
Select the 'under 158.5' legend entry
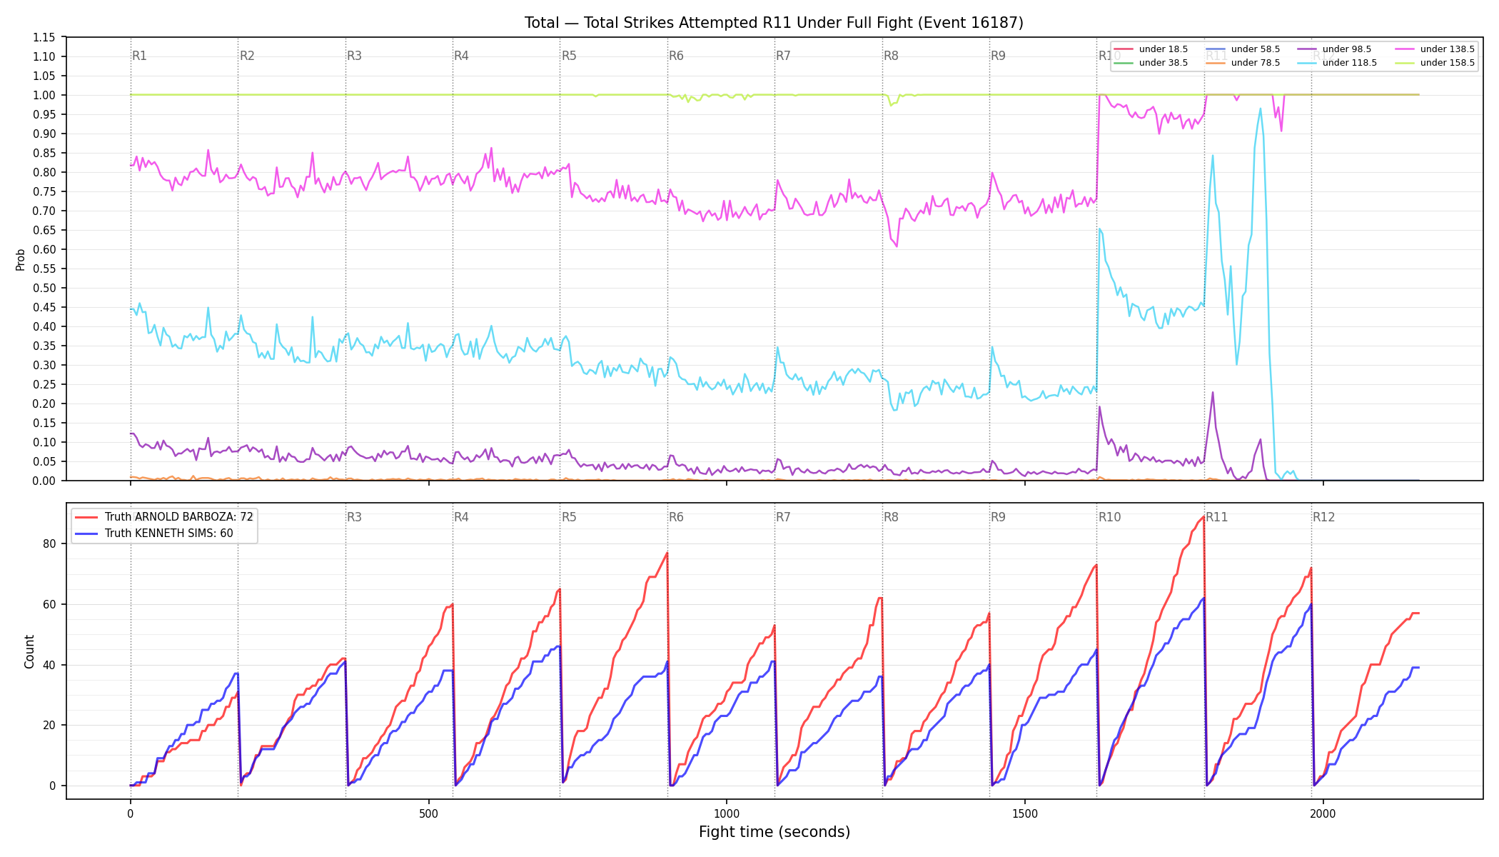tap(1435, 63)
